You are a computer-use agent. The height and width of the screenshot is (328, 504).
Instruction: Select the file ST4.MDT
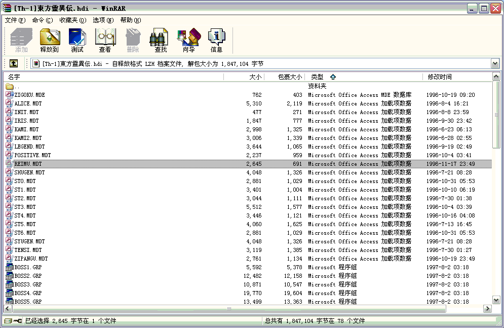25,215
